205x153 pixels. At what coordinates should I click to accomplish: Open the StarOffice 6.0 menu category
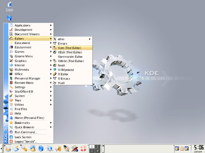pyautogui.click(x=31, y=91)
